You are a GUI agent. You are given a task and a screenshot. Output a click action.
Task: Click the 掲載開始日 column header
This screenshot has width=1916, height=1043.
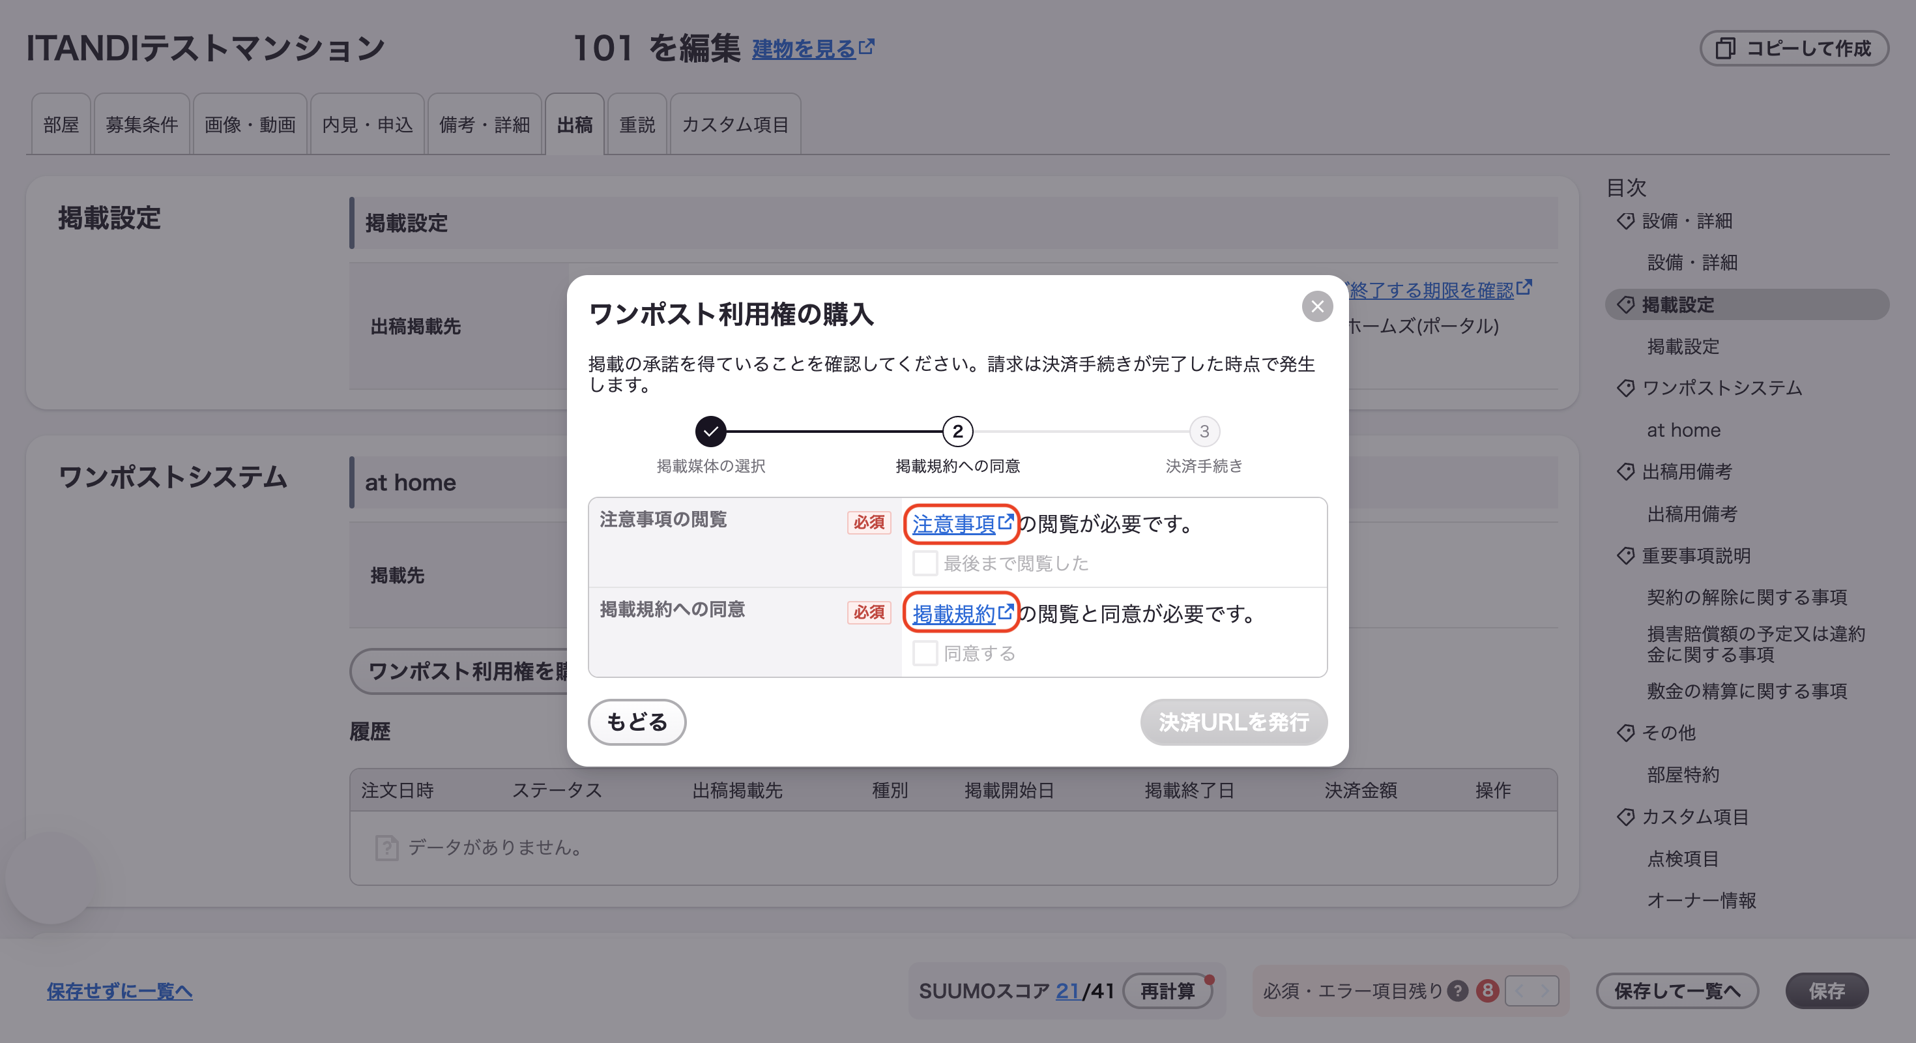click(1009, 790)
